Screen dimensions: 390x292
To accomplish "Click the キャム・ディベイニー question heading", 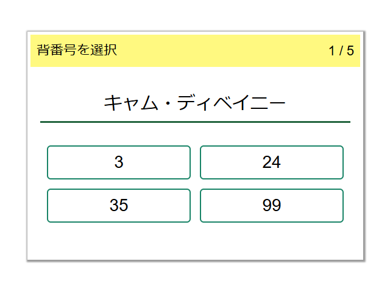I will [x=195, y=103].
